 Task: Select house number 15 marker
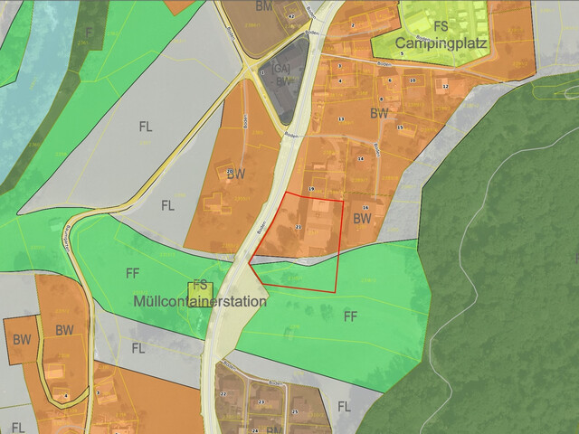click(400, 127)
